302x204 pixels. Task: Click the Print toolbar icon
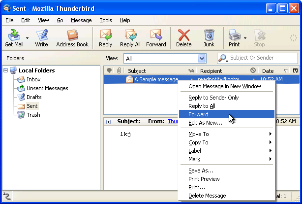pyautogui.click(x=234, y=35)
